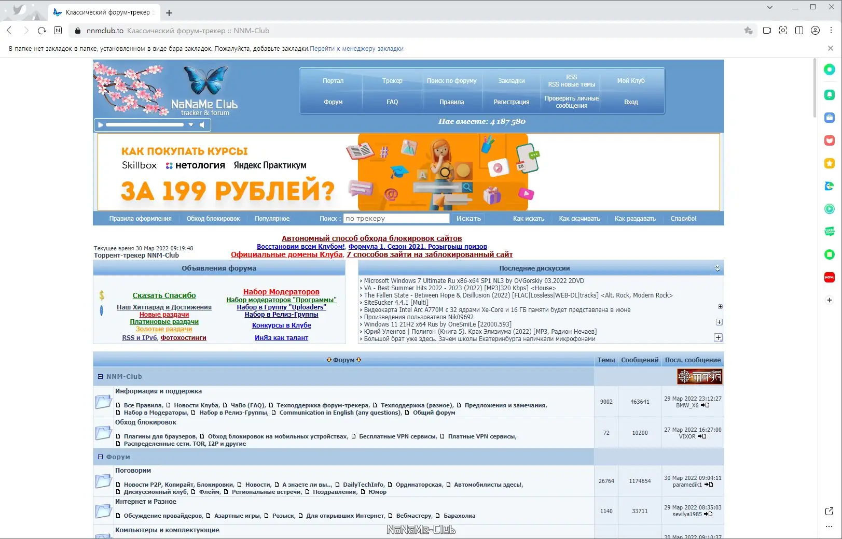Click the smallest plus in discussions panel

[720, 307]
